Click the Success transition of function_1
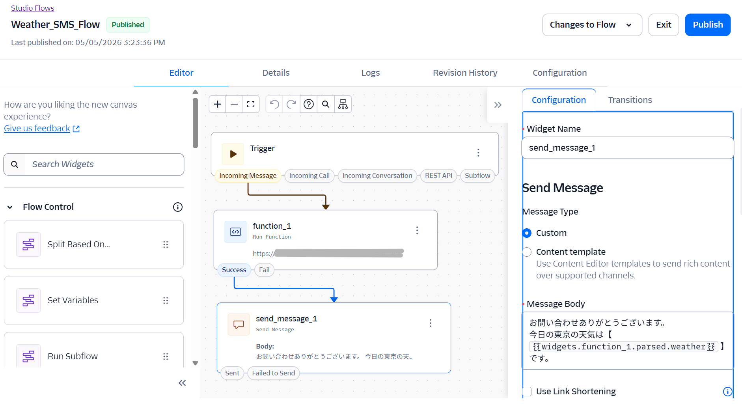742x405 pixels. [234, 270]
